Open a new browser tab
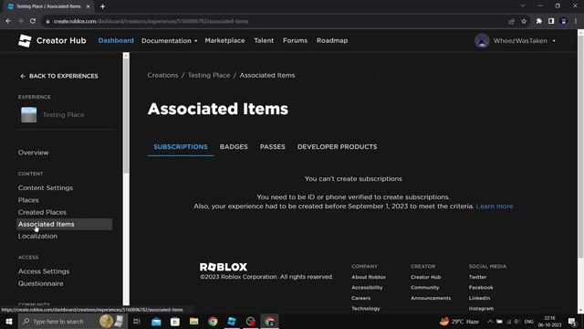 point(102,6)
